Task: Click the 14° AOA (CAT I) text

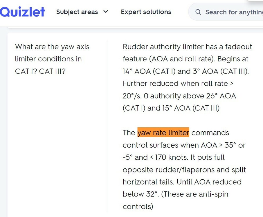Action: pos(148,71)
